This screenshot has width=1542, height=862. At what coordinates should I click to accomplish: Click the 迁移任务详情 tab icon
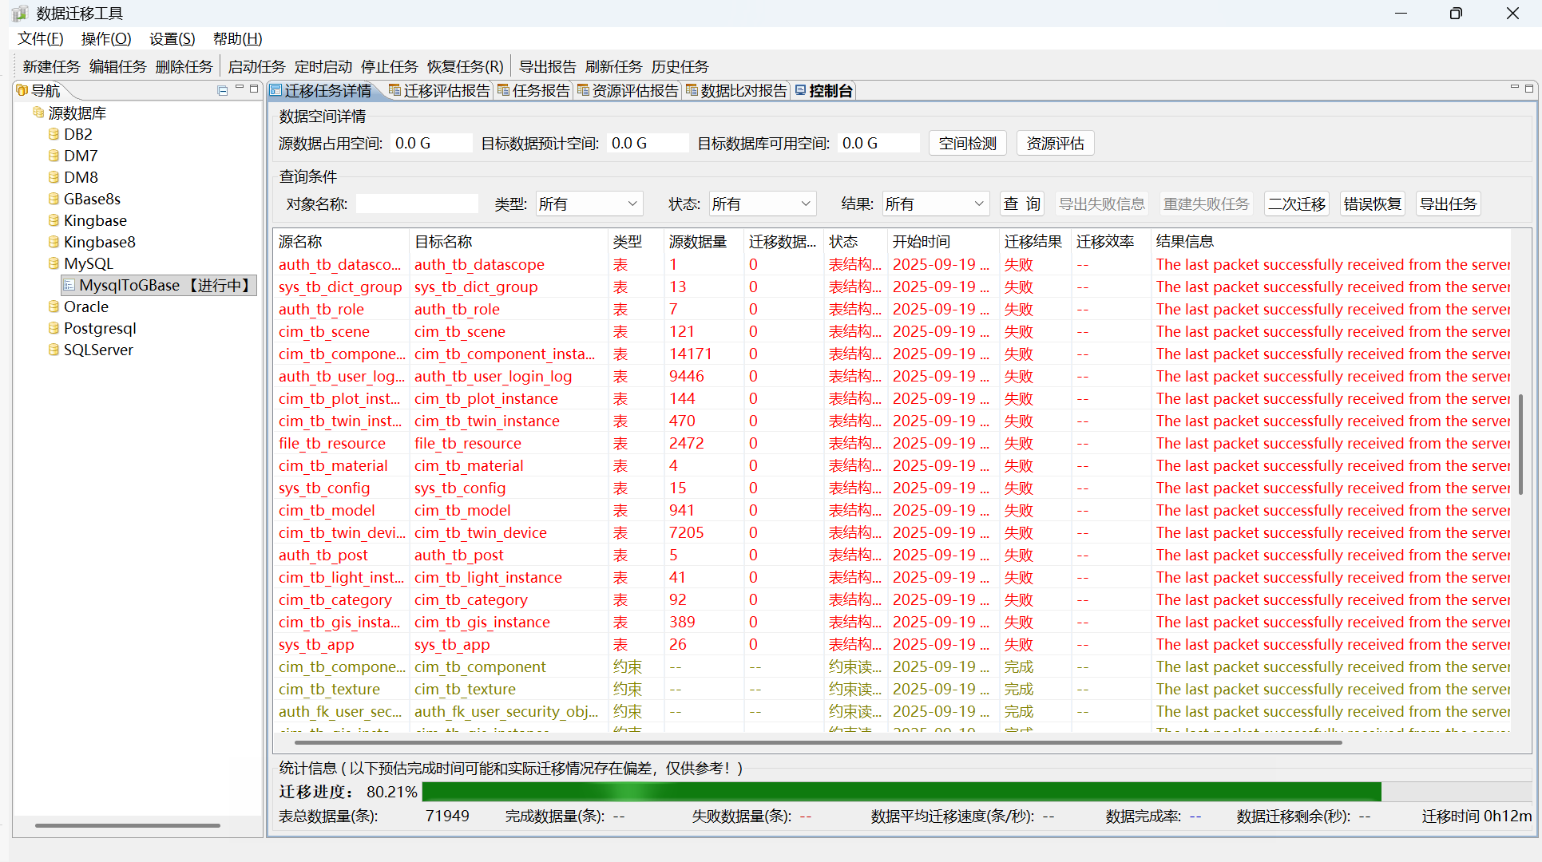pos(276,90)
